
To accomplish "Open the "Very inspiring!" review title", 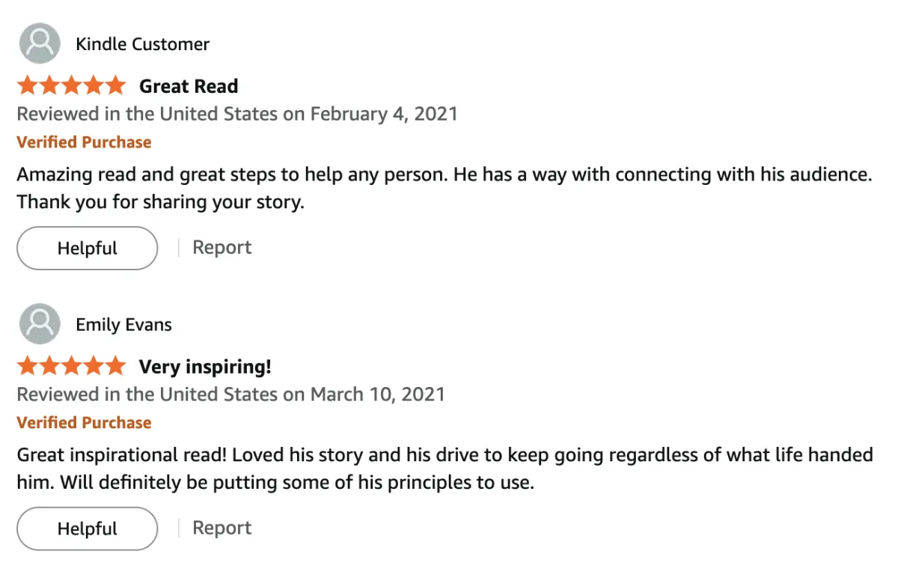I will click(x=205, y=367).
